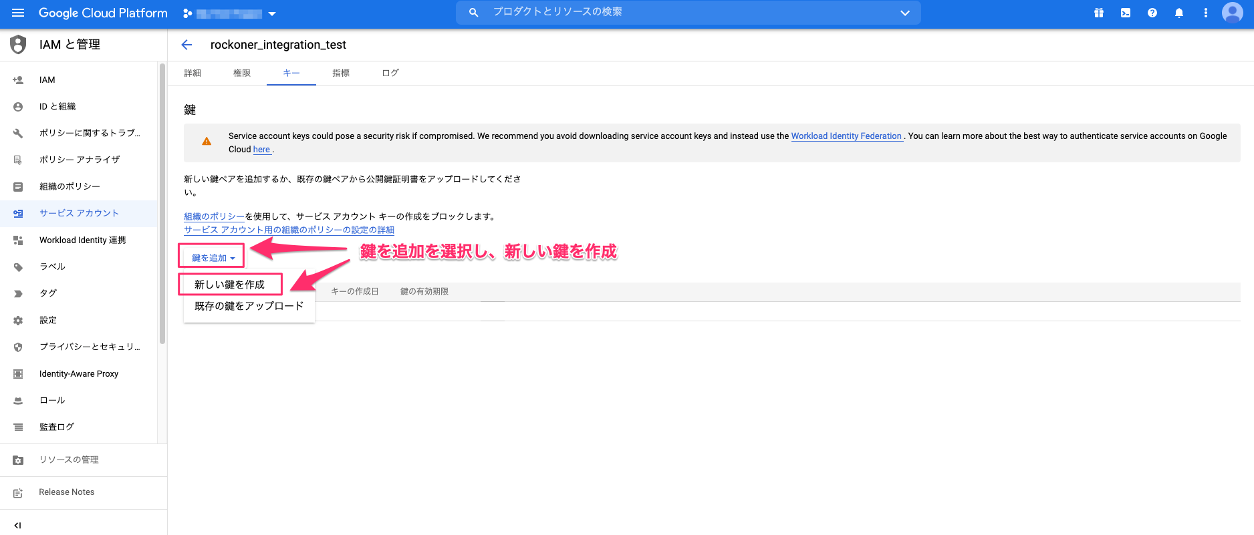This screenshot has height=535, width=1254.
Task: Open Identity-Aware Proxy sidebar item
Action: click(x=79, y=373)
